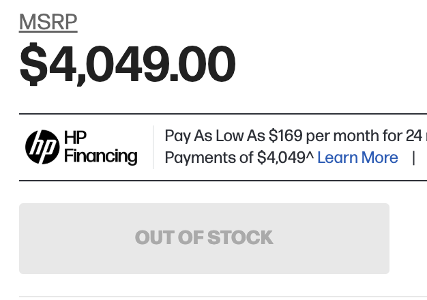Click the $4,049.00 price heading
Image resolution: width=427 pixels, height=300 pixels.
(x=128, y=65)
